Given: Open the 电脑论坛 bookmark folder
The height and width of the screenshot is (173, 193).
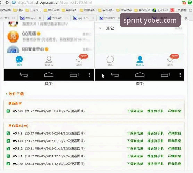Looking at the screenshot, I should 70,10.
